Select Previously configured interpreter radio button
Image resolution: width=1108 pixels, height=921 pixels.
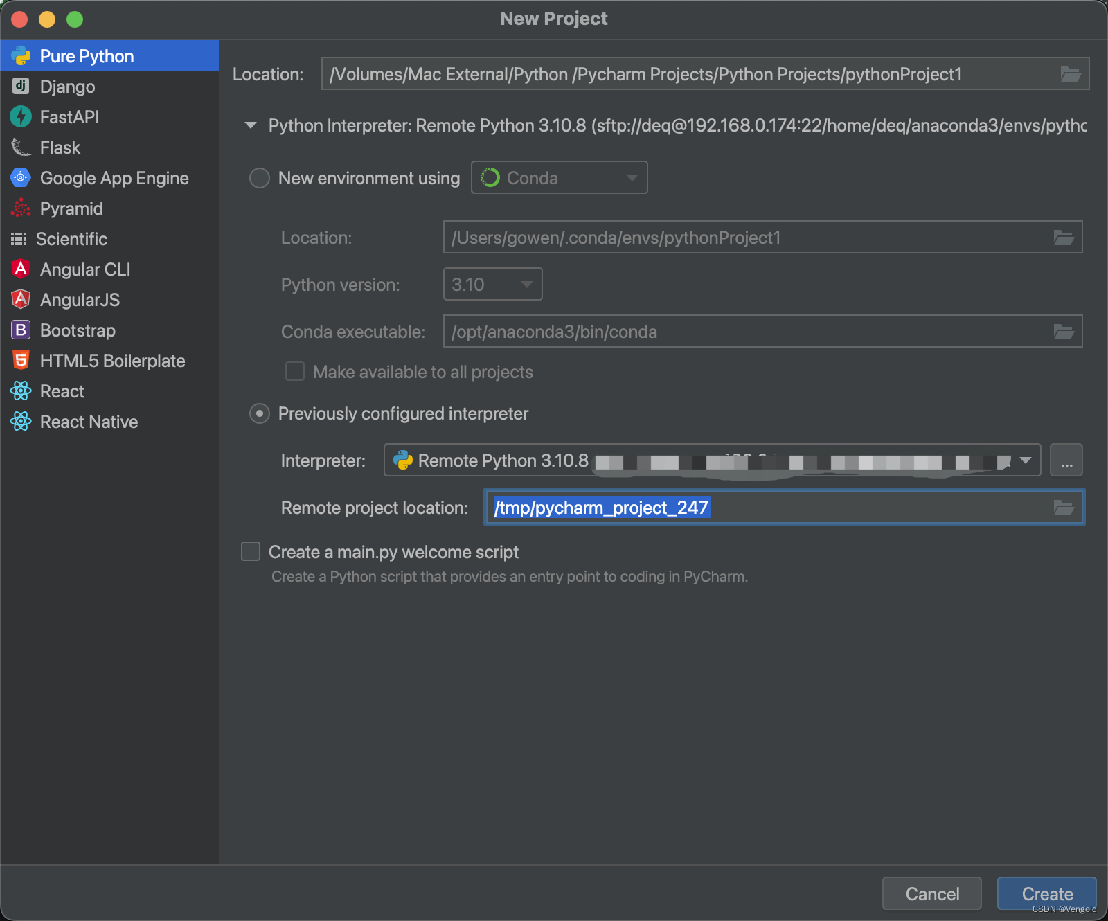click(x=260, y=413)
